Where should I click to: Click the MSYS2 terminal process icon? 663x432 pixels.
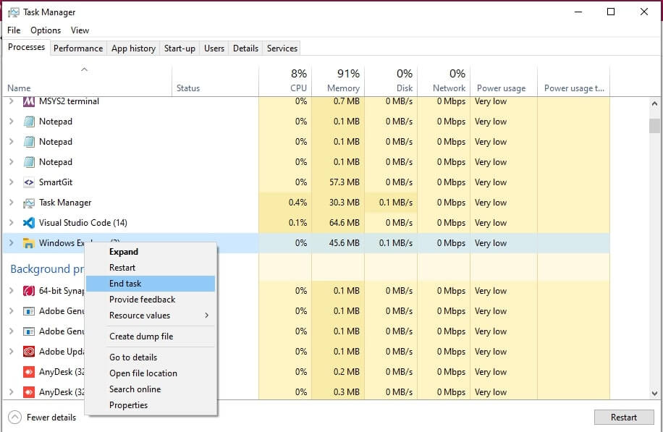[x=29, y=101]
